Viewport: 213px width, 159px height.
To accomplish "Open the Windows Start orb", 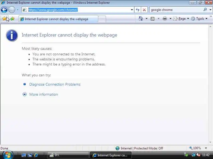I will coord(8,155).
